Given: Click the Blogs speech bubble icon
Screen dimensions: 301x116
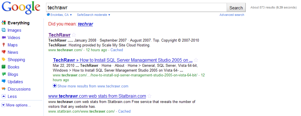Looking at the screenshot, I should (3, 74).
